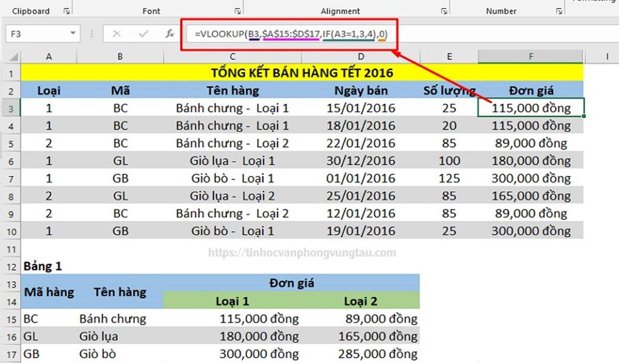Select column C header
Screen dimensions: 619x363
point(233,57)
